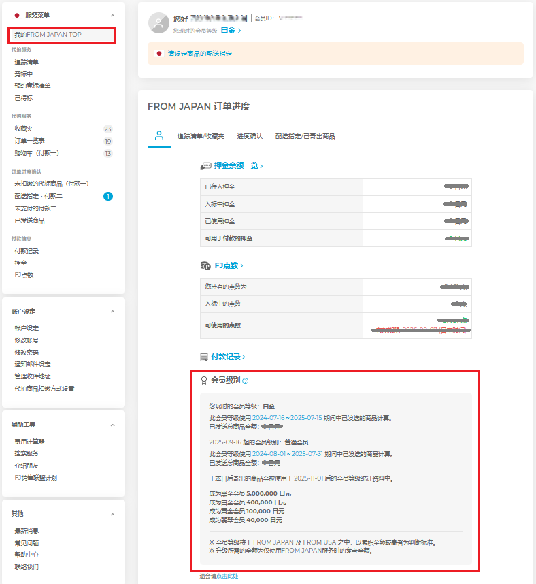Click the deposit icon beside 押金余额一览
The image size is (536, 584).
[206, 166]
